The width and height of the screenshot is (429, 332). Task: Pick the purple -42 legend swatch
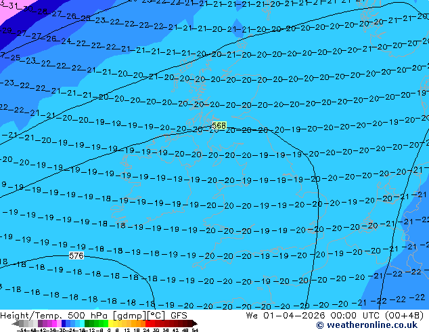(x=40, y=324)
